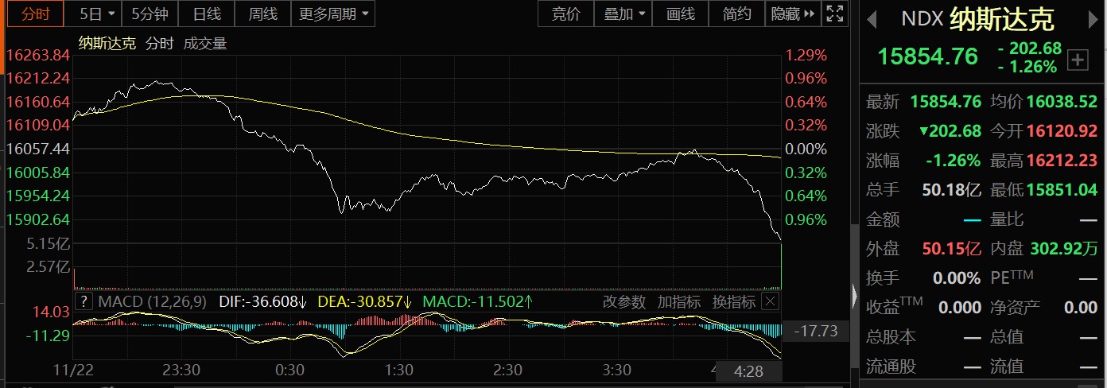This screenshot has height=388, width=1107.
Task: Toggle 简约 simple view mode
Action: 737,14
